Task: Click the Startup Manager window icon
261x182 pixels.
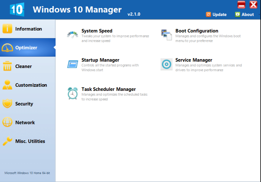Action: tap(72, 64)
